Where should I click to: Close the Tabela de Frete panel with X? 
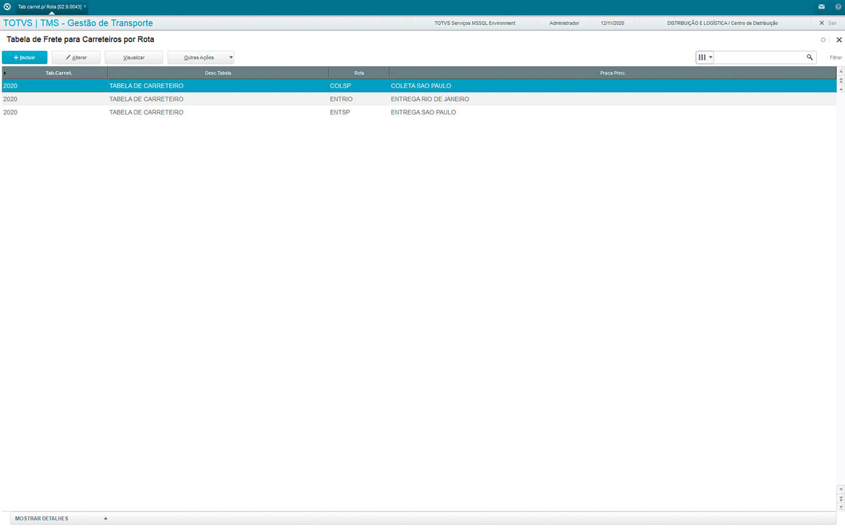[x=839, y=40]
